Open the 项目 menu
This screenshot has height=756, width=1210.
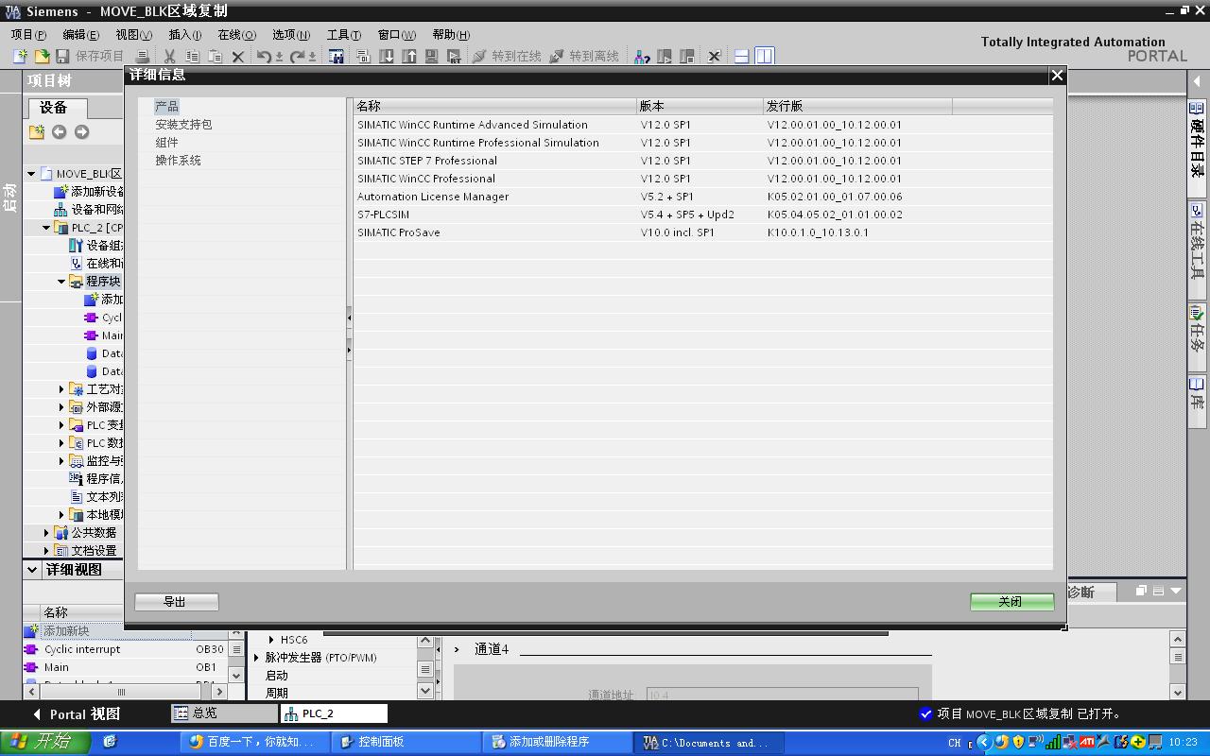[28, 34]
